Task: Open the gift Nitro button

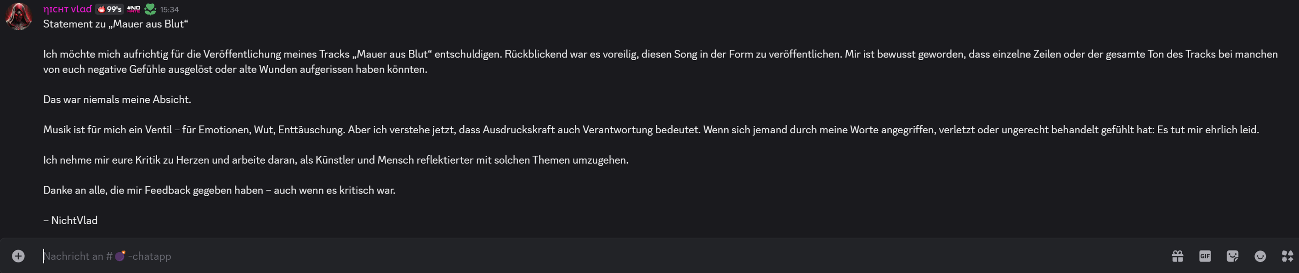Action: coord(1178,256)
